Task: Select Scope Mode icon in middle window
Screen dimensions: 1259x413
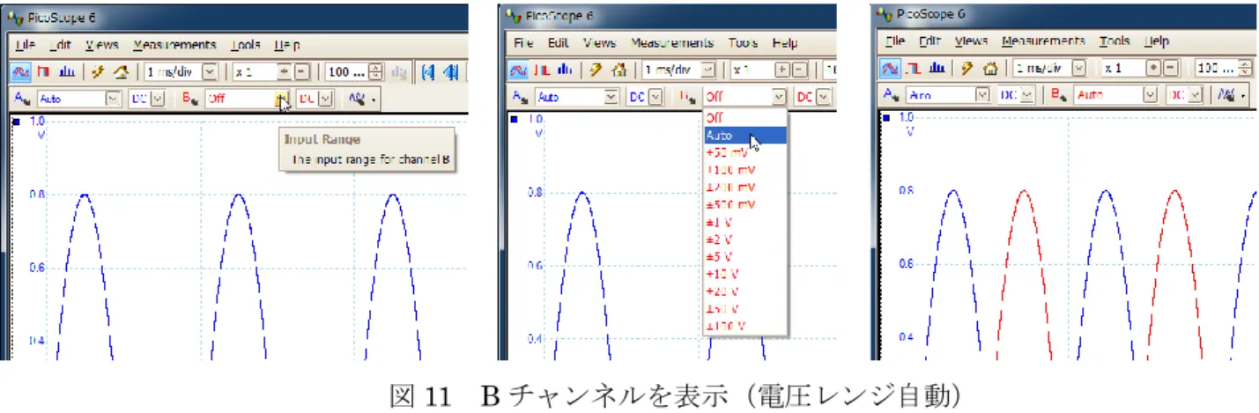Action: click(x=519, y=70)
